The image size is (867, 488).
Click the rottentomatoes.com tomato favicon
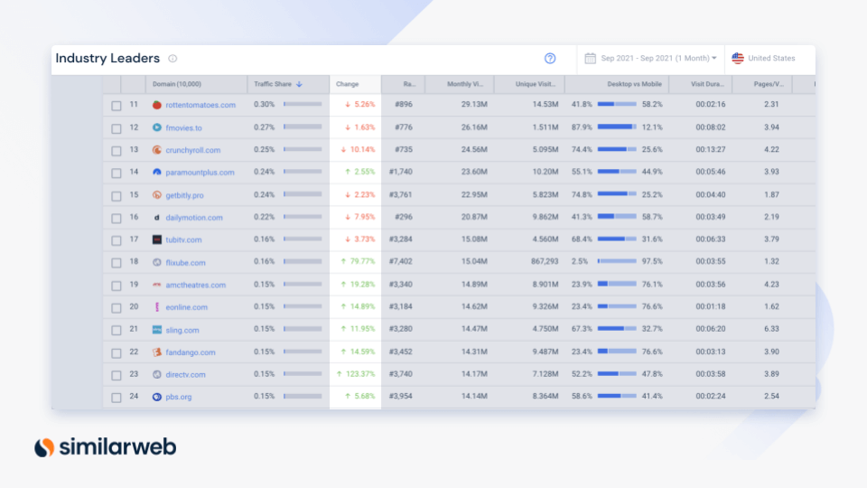[x=157, y=105]
